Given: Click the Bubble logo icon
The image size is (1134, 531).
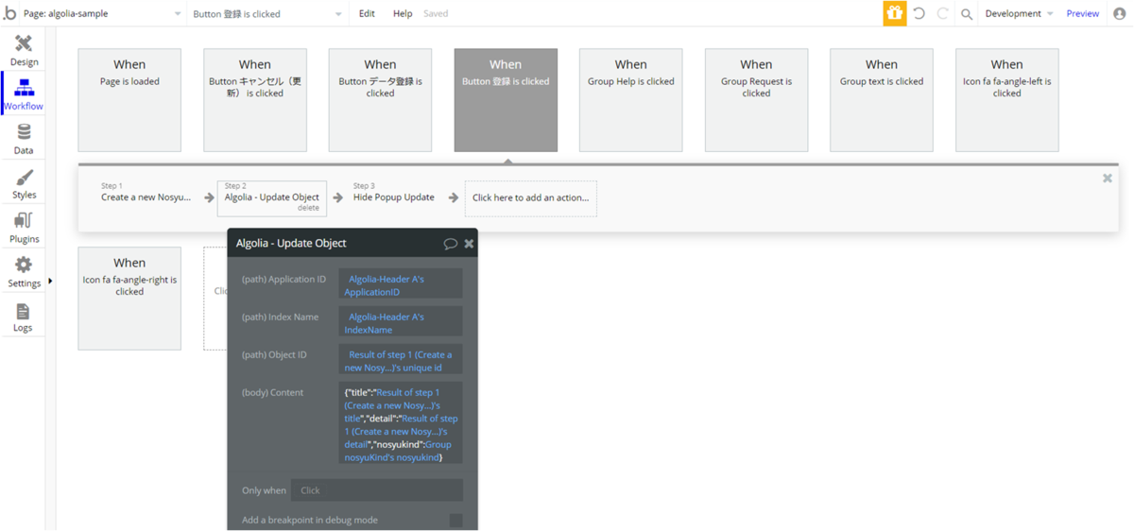Looking at the screenshot, I should pyautogui.click(x=9, y=13).
